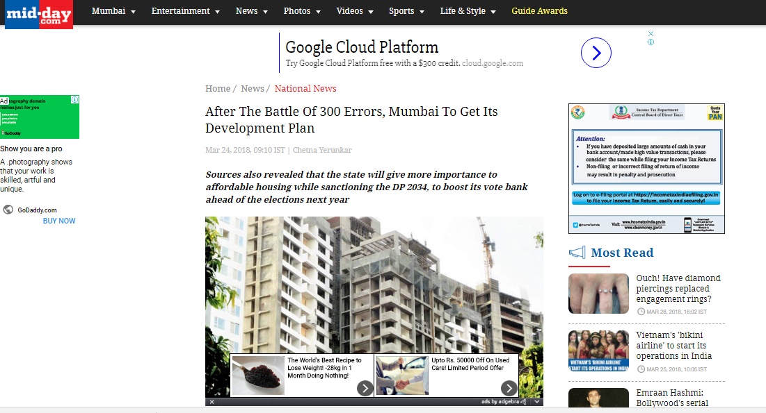Expand the Entertainment menu
Viewport: 766px width, 413px height.
186,10
